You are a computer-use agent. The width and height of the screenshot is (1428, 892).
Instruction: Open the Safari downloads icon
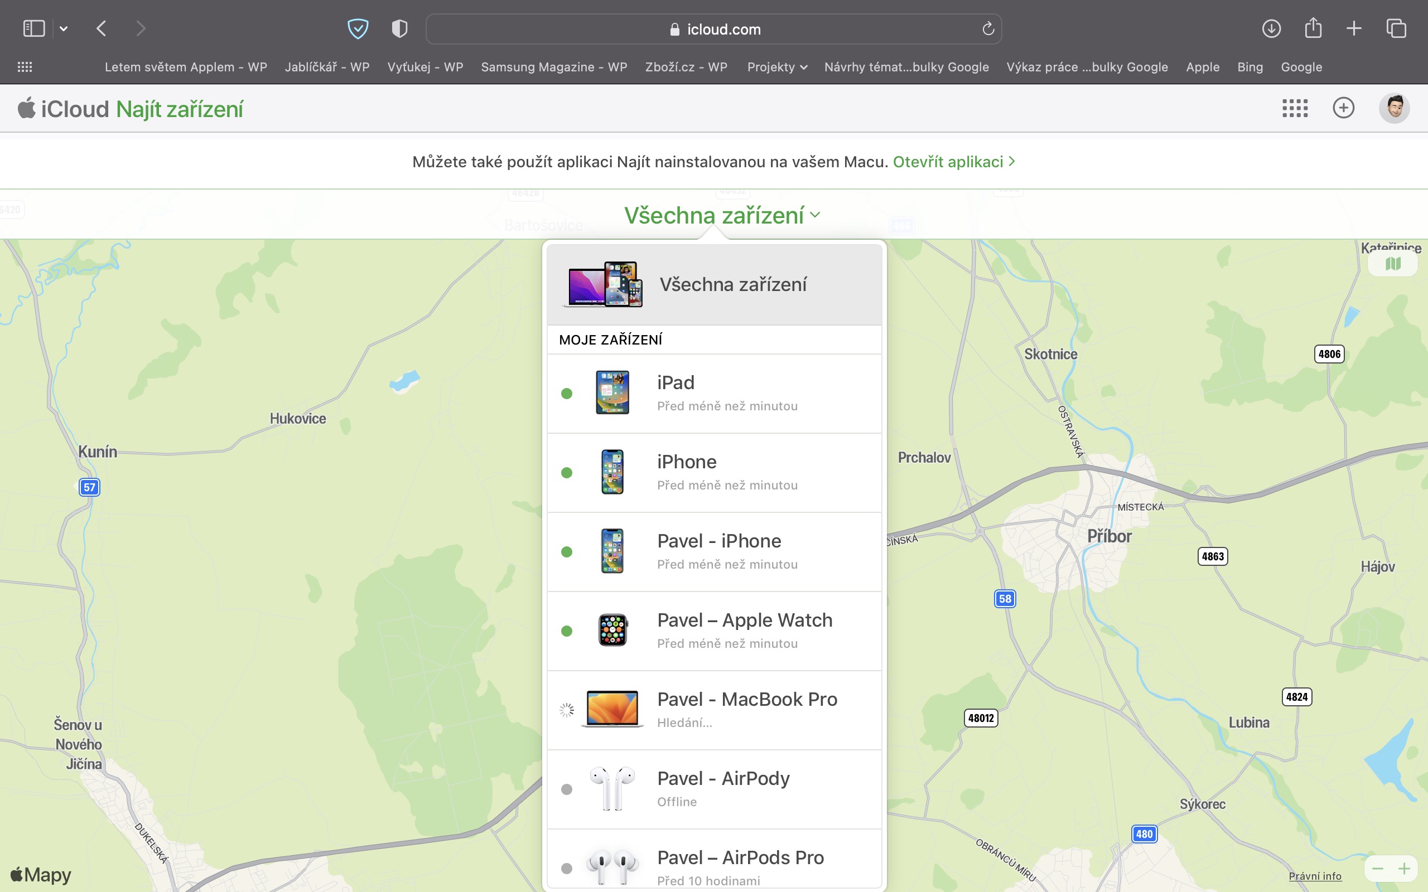[1271, 28]
